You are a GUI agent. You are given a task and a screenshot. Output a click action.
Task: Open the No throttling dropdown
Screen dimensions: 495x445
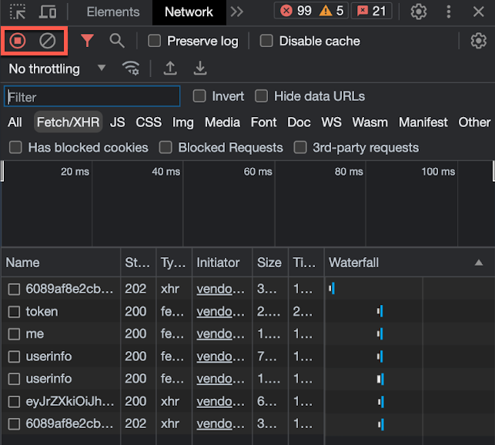point(57,69)
